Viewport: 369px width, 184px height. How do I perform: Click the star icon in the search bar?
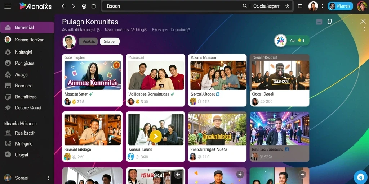pyautogui.click(x=287, y=6)
